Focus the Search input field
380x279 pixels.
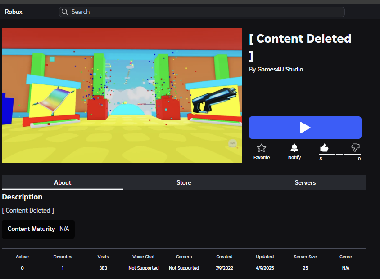coord(202,12)
